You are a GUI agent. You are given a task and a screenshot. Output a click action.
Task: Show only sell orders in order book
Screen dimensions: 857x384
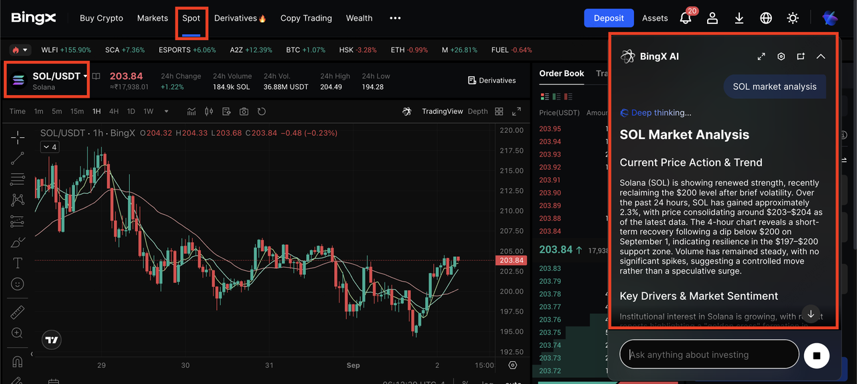(566, 97)
